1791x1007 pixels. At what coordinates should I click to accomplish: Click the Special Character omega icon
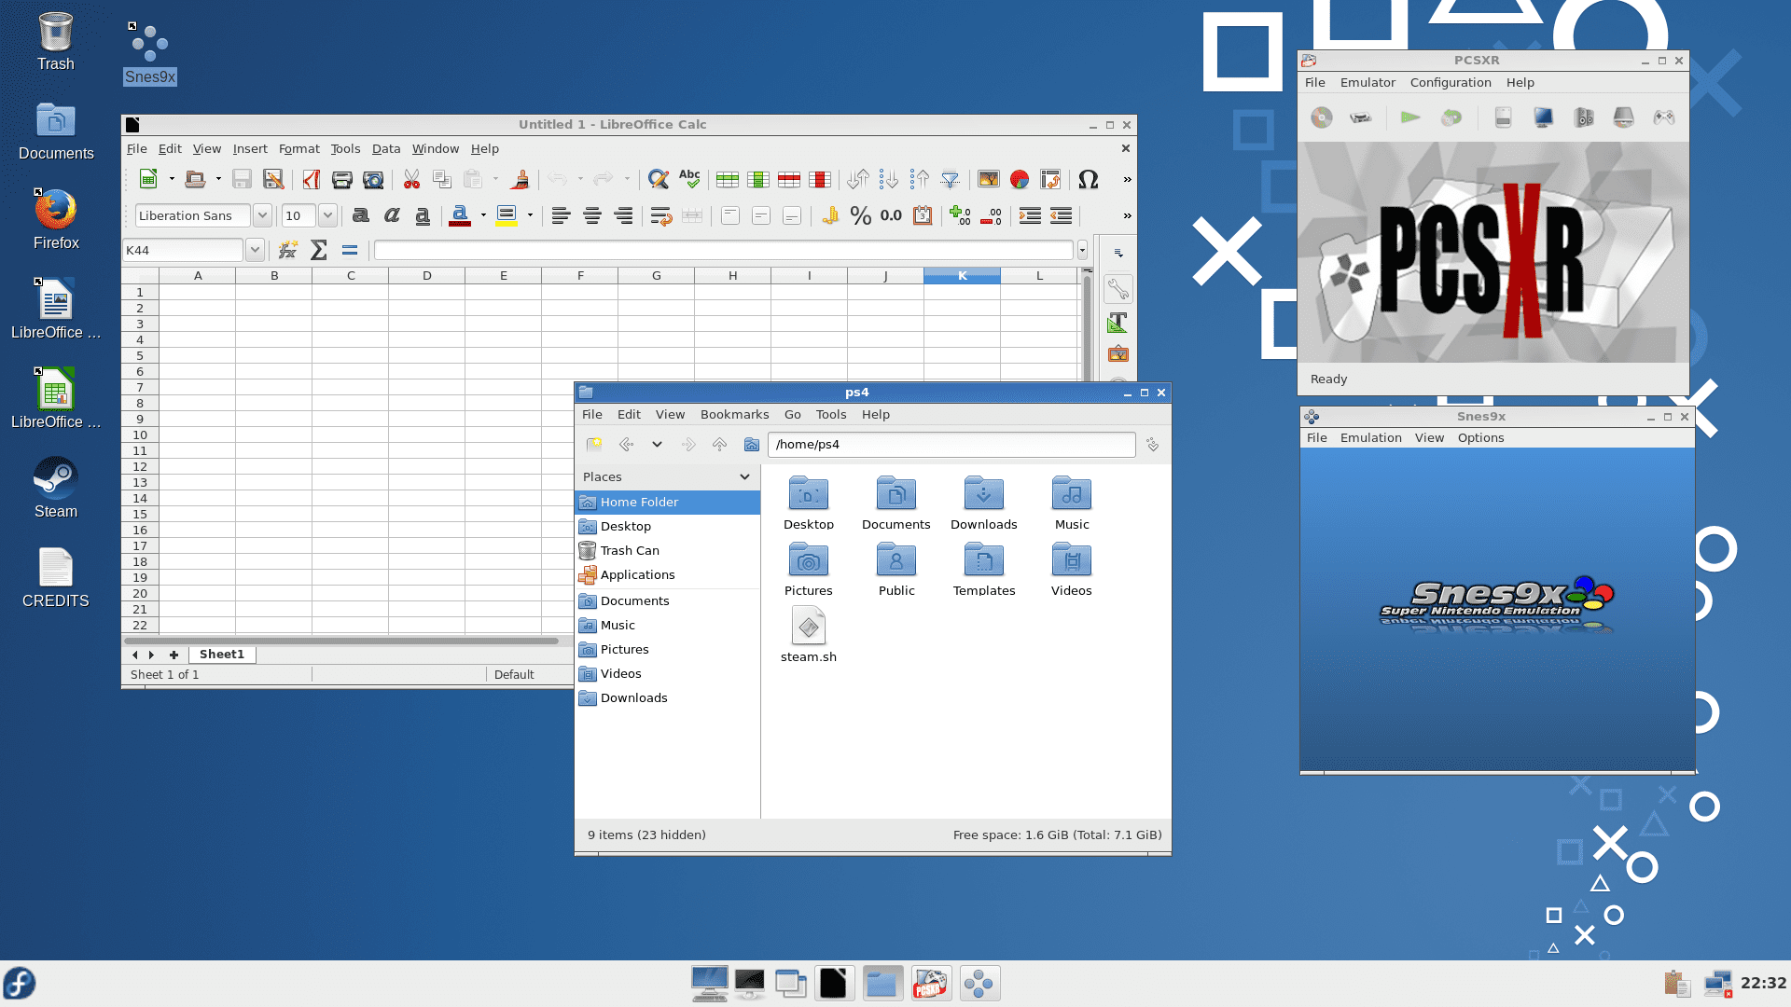point(1088,179)
